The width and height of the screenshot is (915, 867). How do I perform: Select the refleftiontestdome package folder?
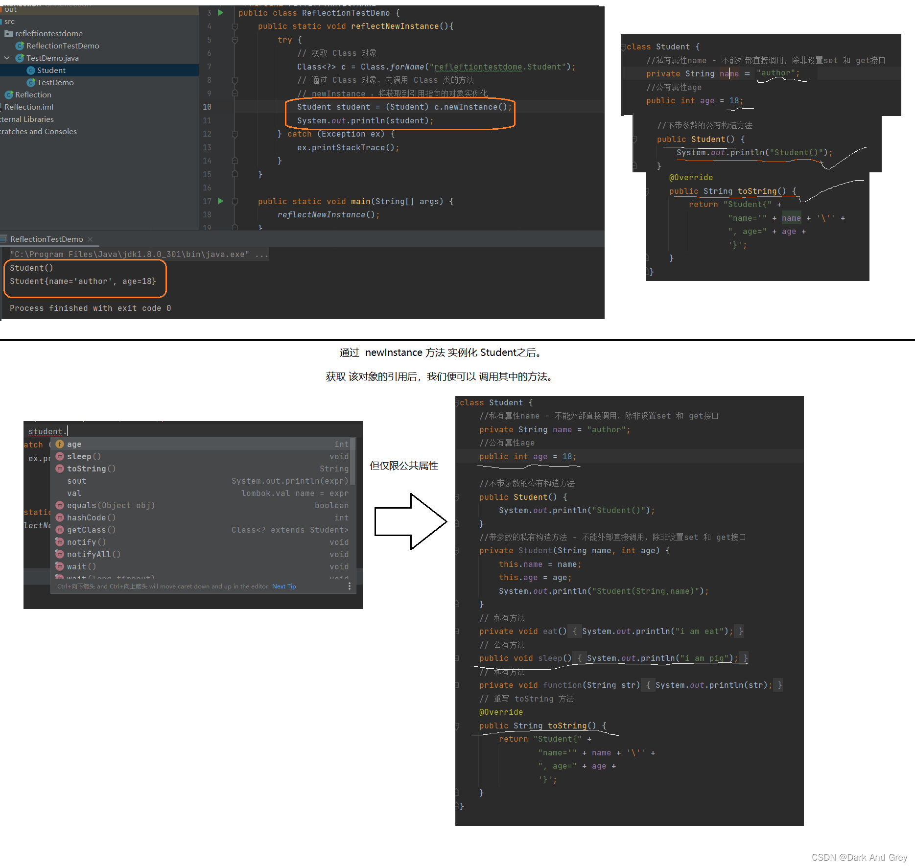tap(48, 33)
